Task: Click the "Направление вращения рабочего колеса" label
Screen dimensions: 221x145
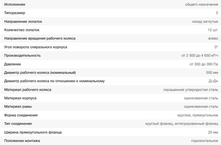Action: (x=40, y=38)
